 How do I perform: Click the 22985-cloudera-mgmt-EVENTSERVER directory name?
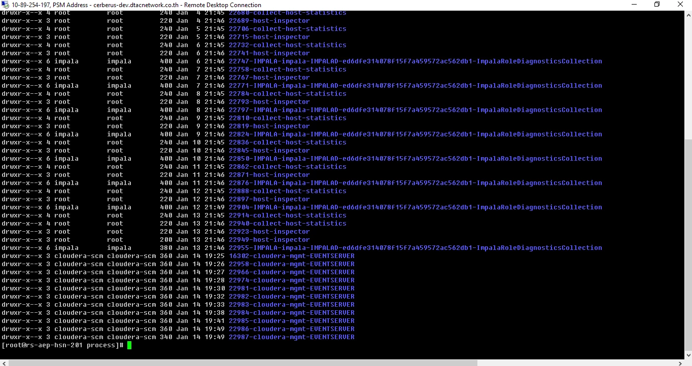tap(292, 321)
